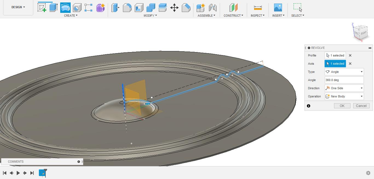Open the Hole tool

(x=77, y=7)
